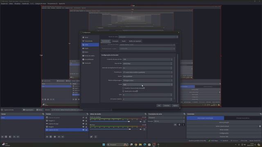The width and height of the screenshot is (262, 147).
Task: Move scene down in Cenas panel
Action: 18,137
